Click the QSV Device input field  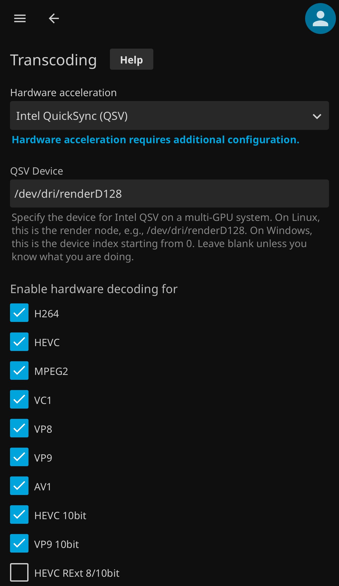tap(169, 194)
